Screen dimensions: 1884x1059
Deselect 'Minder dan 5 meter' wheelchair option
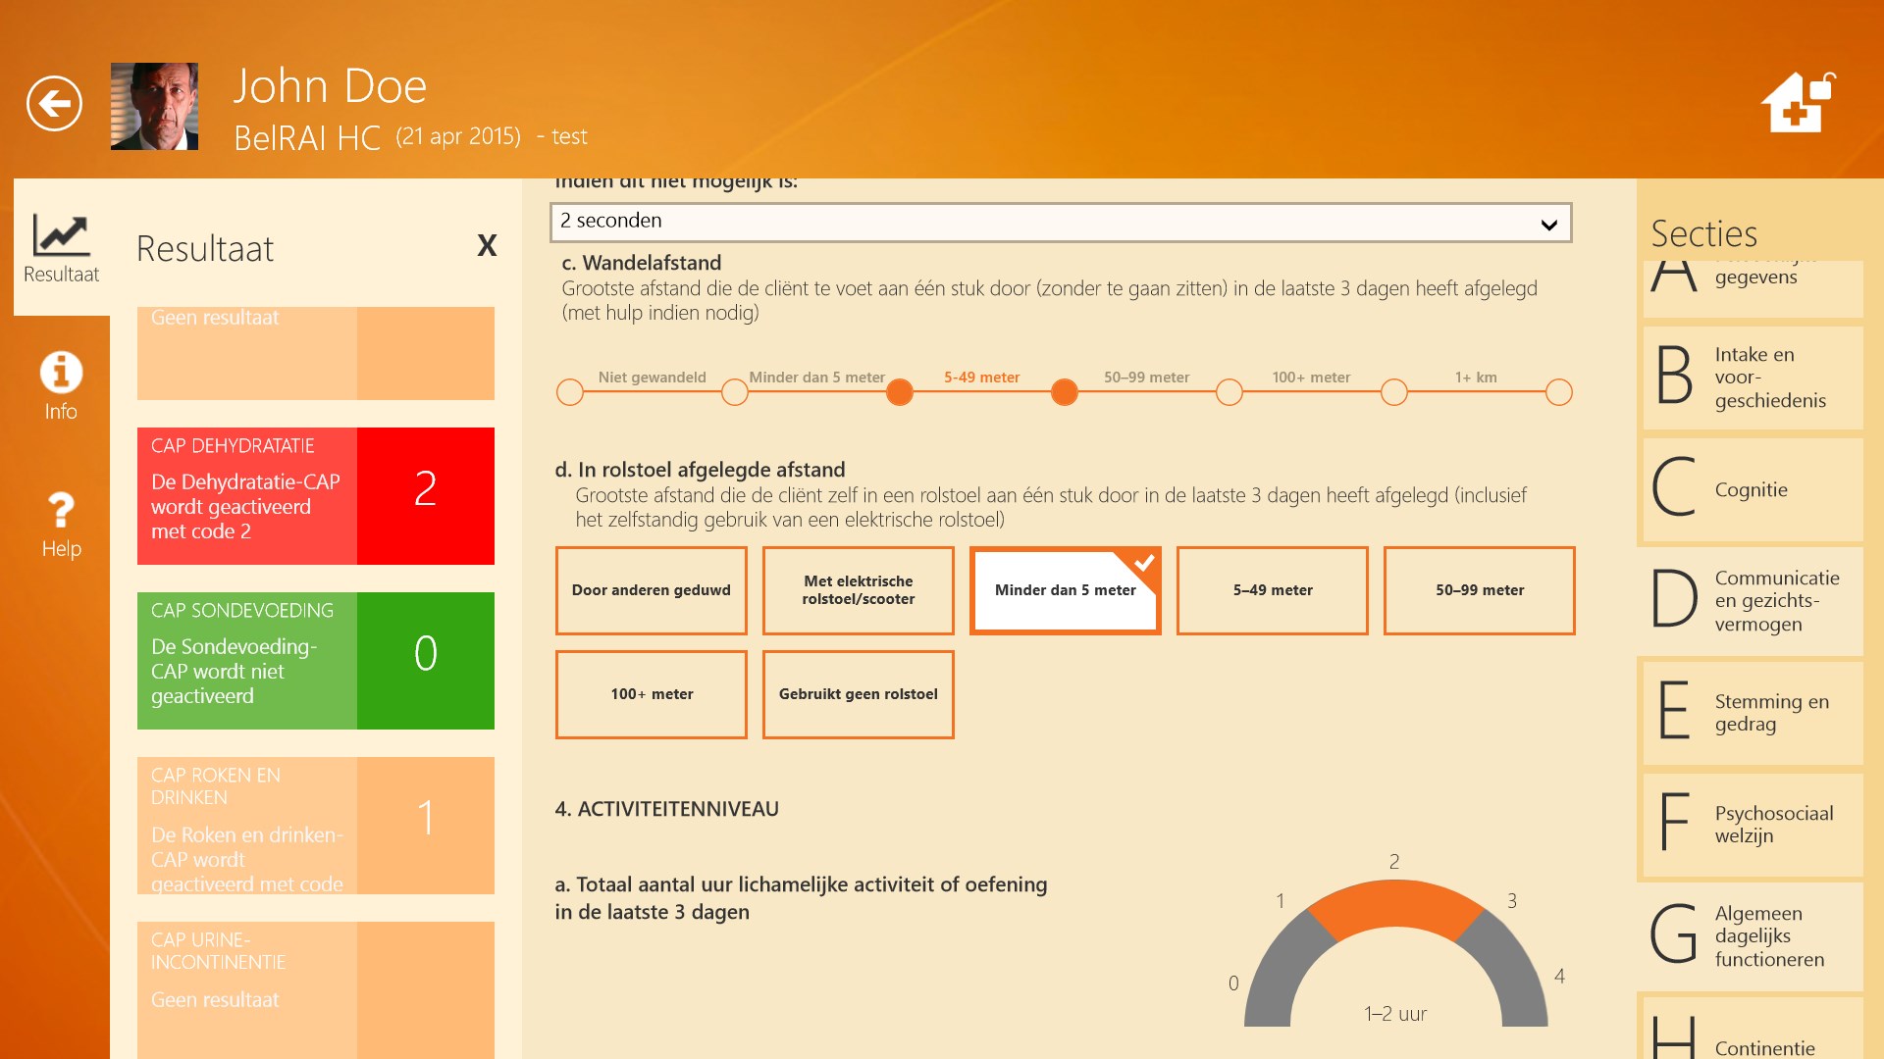coord(1065,590)
